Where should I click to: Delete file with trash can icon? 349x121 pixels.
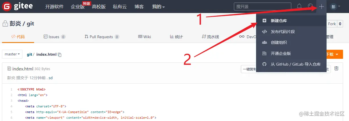click(336, 68)
